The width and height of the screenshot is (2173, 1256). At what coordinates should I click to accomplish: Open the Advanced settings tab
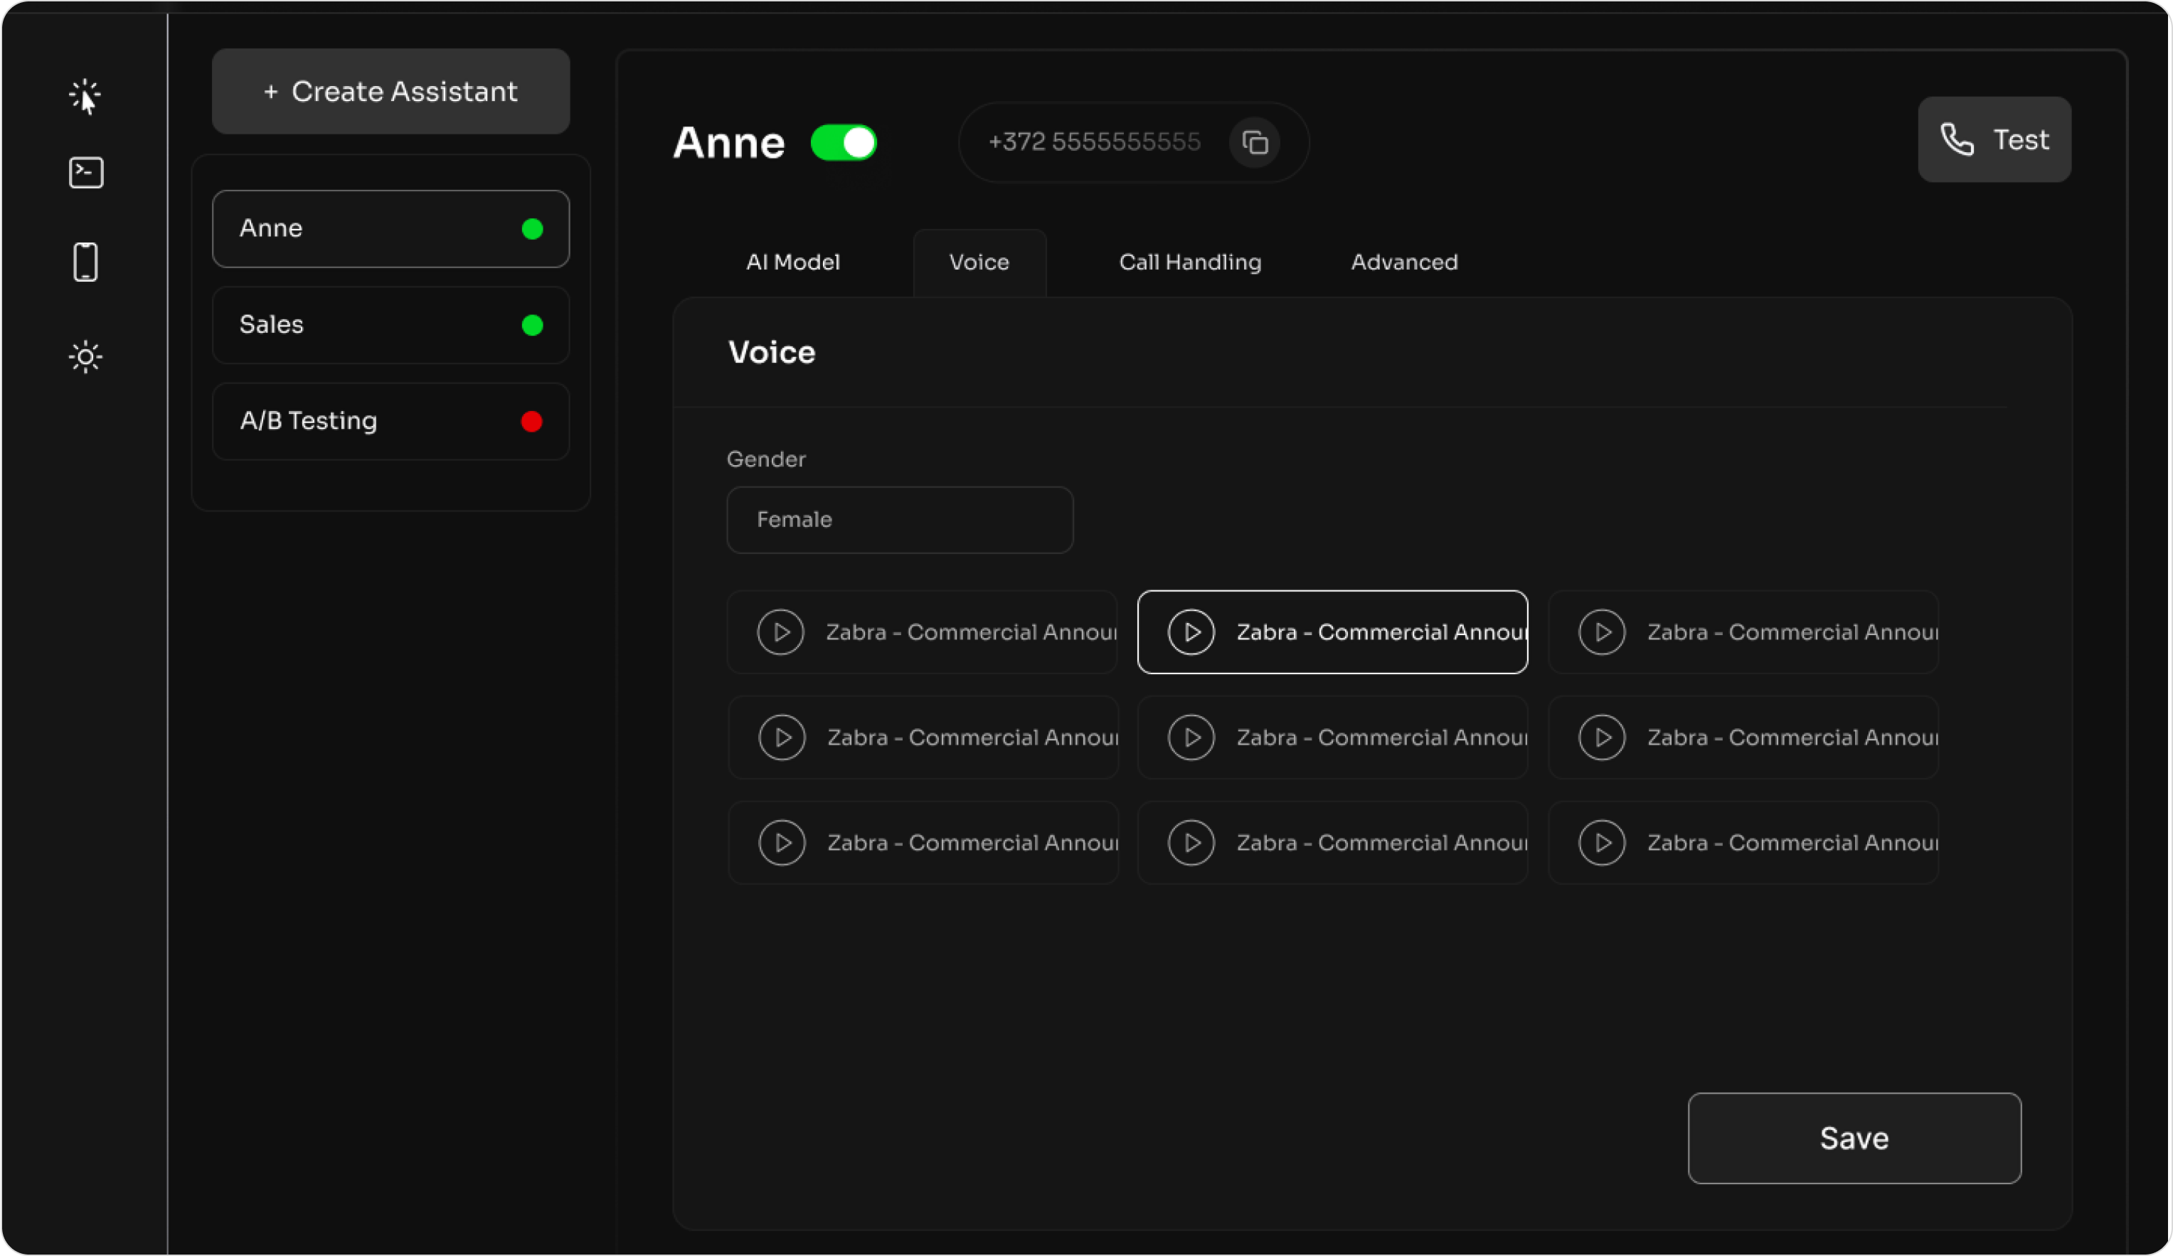(x=1404, y=262)
